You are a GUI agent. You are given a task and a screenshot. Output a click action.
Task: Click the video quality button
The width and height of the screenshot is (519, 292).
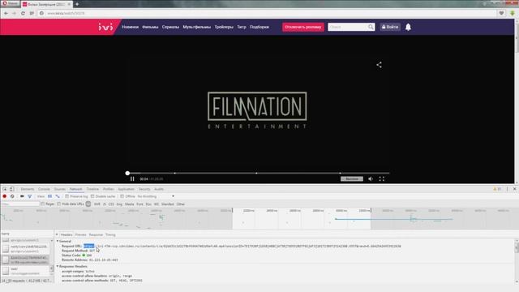(x=351, y=179)
